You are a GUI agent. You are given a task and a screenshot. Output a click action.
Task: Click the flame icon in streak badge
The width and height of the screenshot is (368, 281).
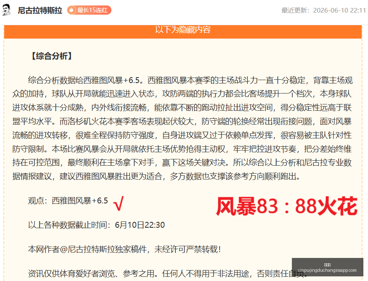pos(71,10)
